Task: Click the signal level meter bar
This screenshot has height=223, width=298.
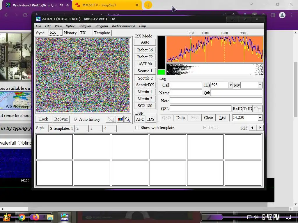Action: click(161, 55)
